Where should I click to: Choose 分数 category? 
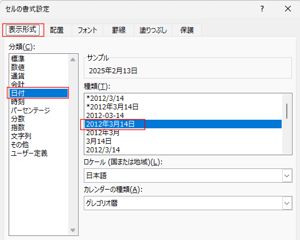tap(39, 119)
